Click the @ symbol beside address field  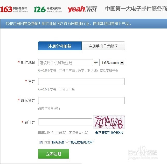coord(96,62)
